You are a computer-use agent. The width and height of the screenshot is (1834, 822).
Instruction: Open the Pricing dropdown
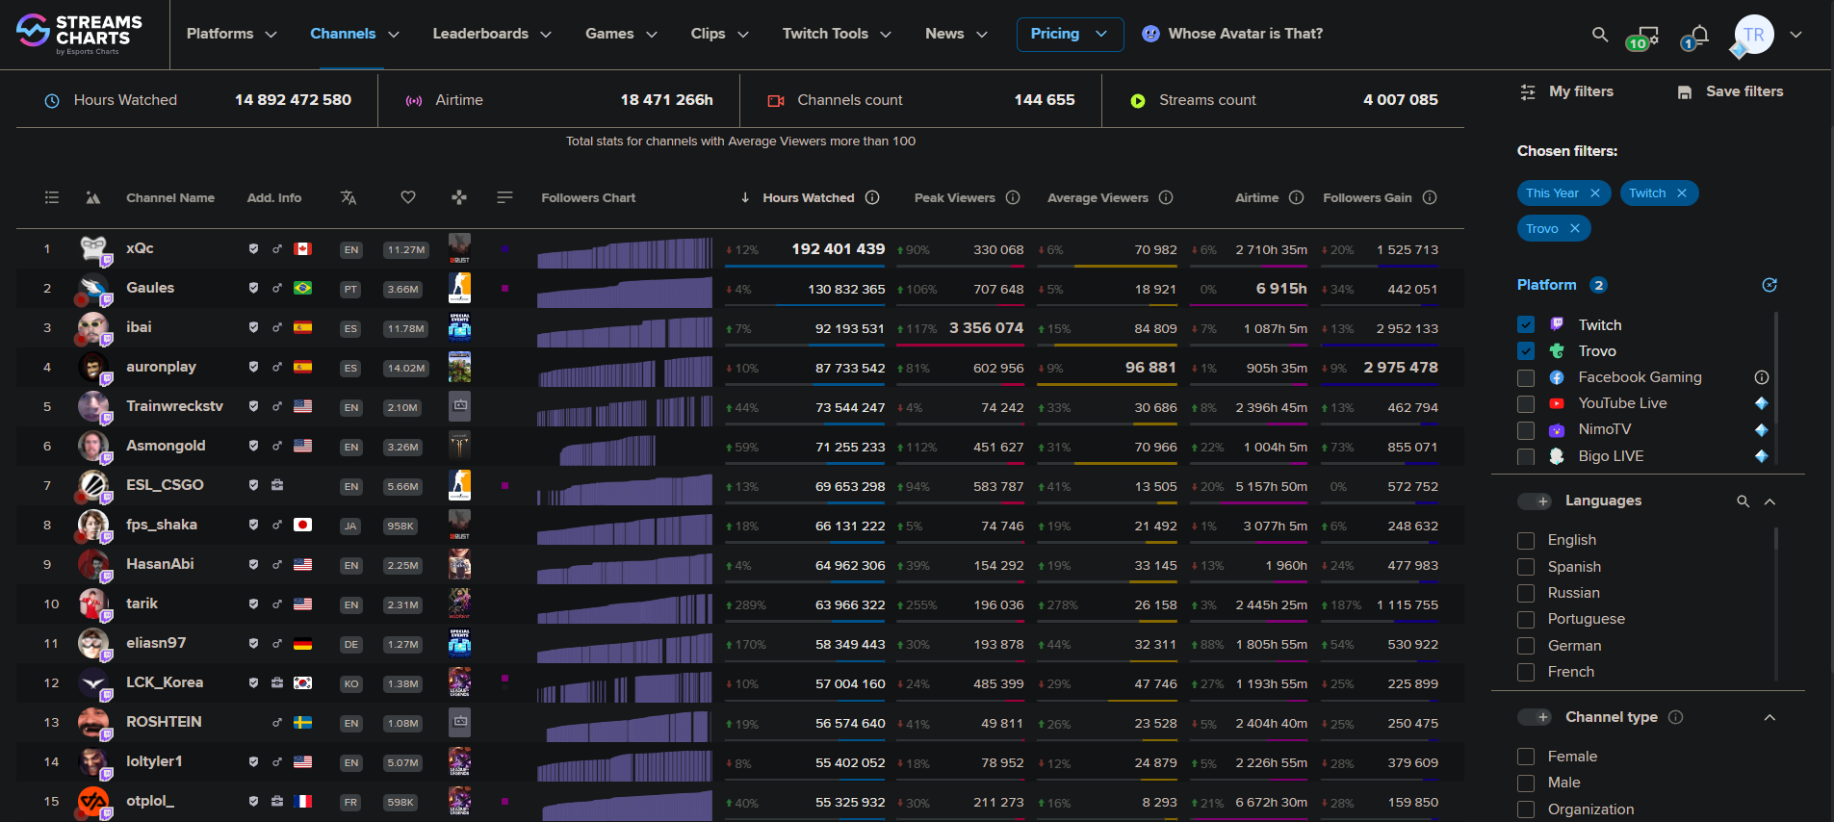(1070, 34)
